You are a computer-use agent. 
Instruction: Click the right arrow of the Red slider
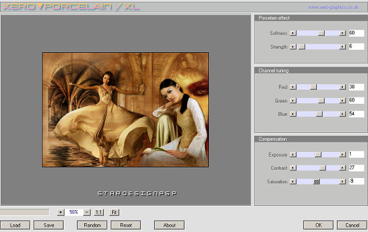pos(342,87)
